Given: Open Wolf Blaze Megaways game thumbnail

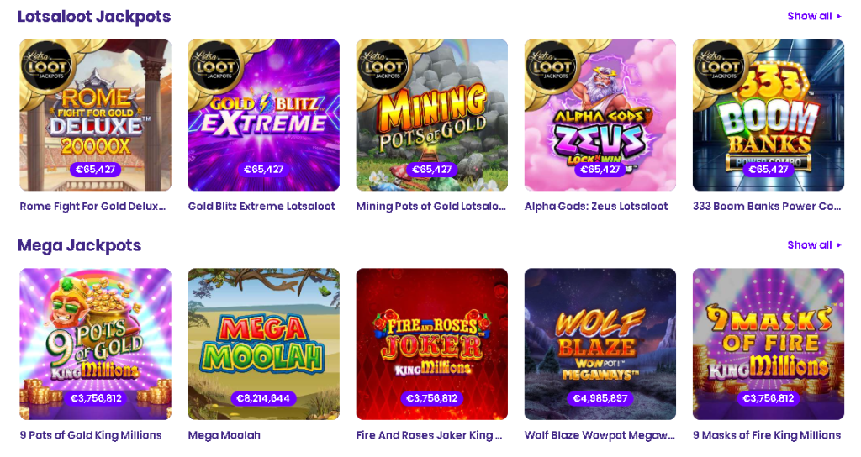Looking at the screenshot, I should click(600, 344).
